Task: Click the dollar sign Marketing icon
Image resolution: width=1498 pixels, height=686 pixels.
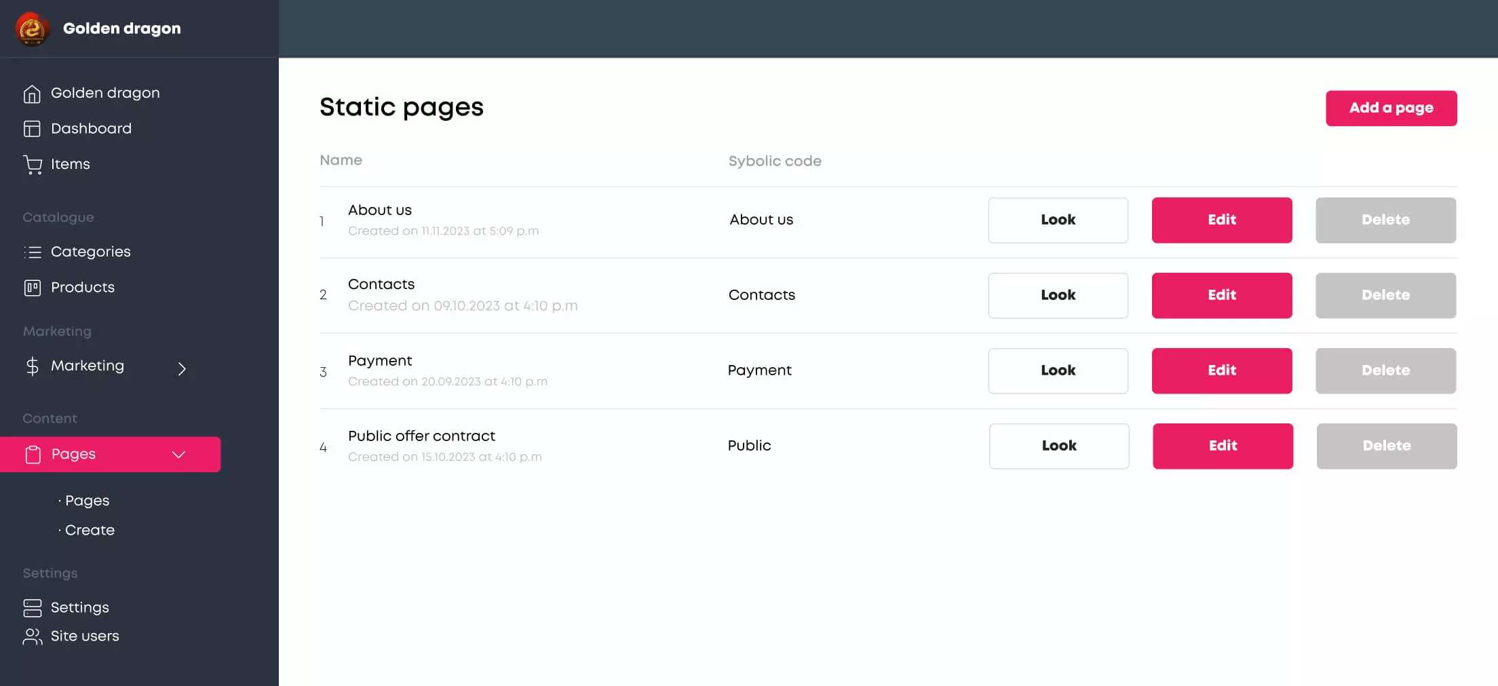Action: [32, 366]
